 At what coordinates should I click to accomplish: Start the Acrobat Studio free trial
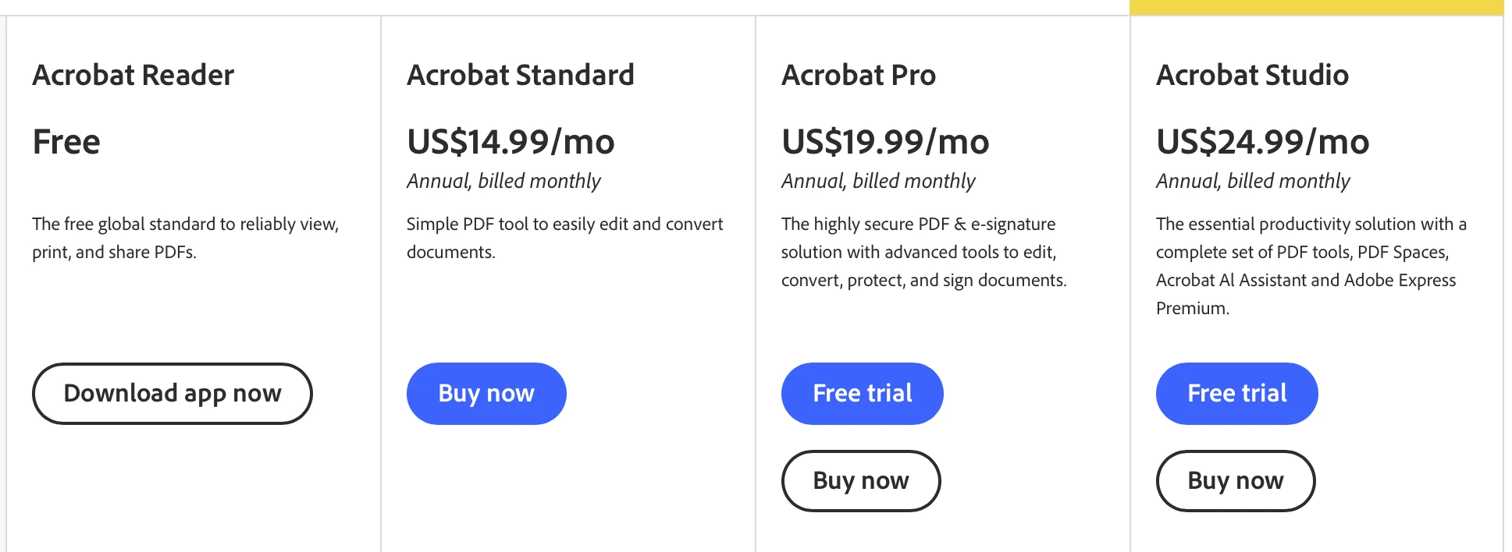click(1236, 394)
